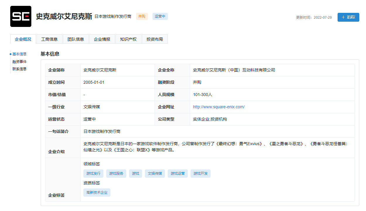Image resolution: width=366 pixels, height=211 pixels.
Task: Select the 游戏服务 field tag
Action: click(116, 173)
